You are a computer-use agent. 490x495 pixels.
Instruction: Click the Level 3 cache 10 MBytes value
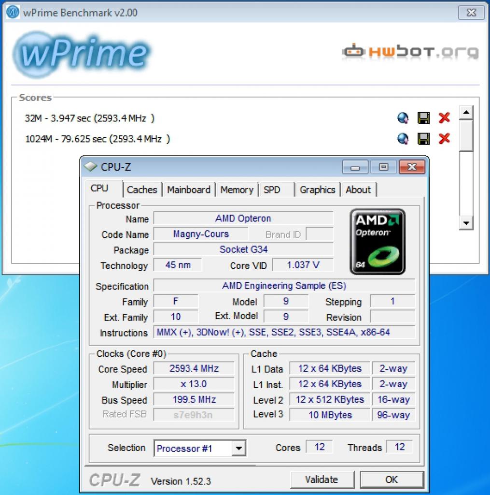pos(330,415)
